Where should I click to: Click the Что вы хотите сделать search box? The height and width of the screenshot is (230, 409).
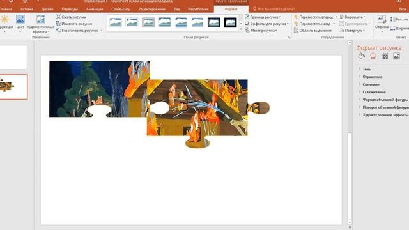(274, 9)
